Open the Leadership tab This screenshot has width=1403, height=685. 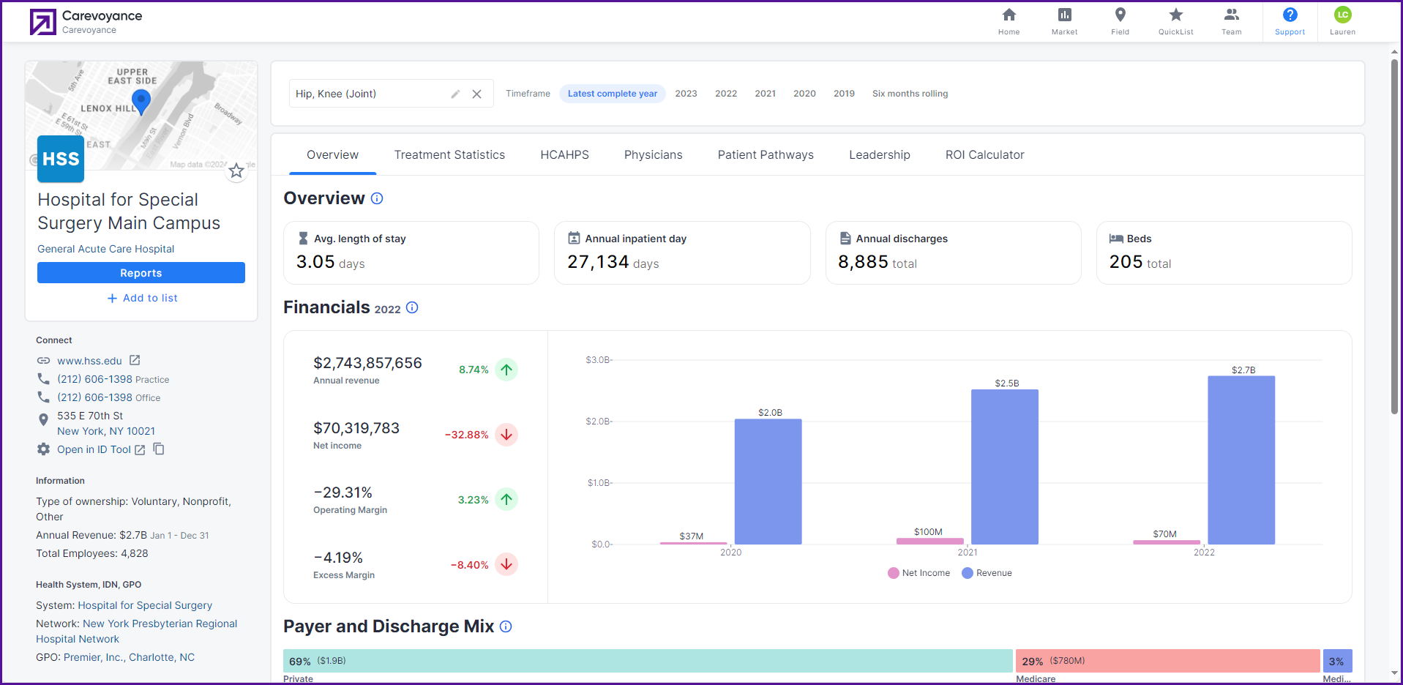click(x=879, y=155)
